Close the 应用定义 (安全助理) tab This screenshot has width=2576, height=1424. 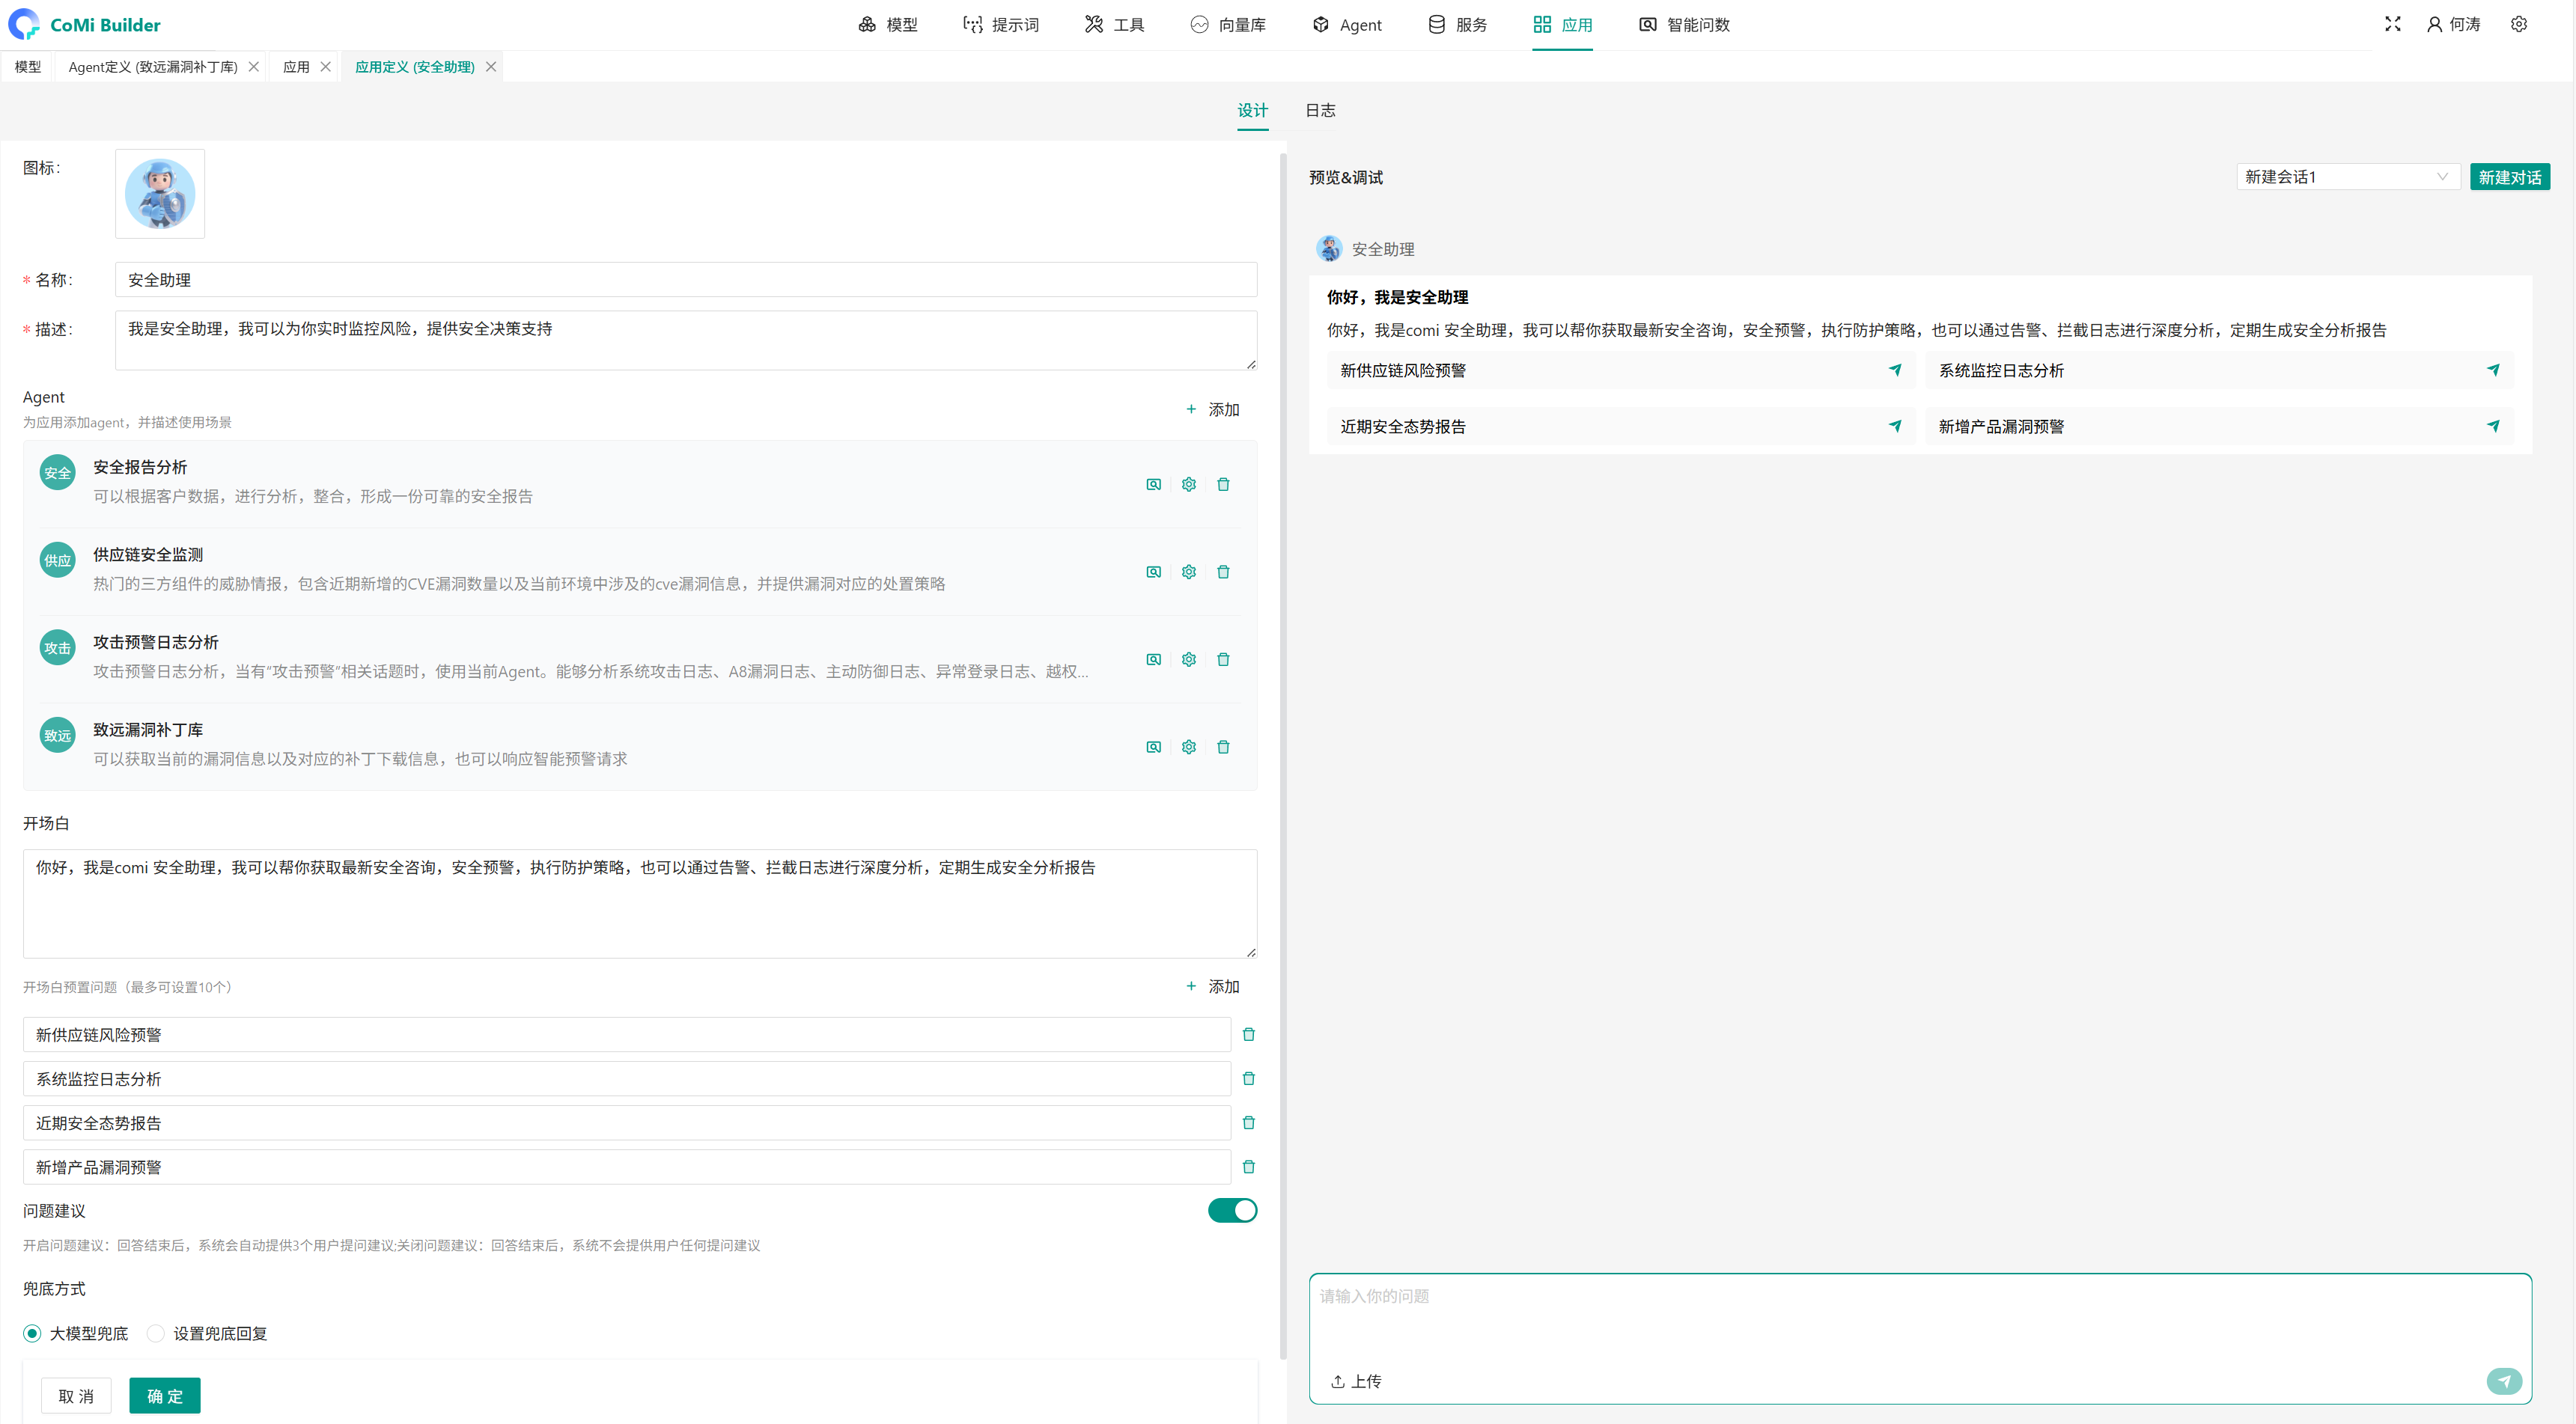[491, 67]
